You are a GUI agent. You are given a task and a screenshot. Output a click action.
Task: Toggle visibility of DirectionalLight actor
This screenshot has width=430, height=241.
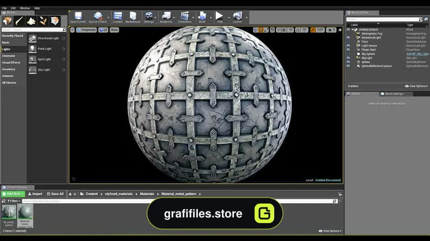[x=348, y=38]
